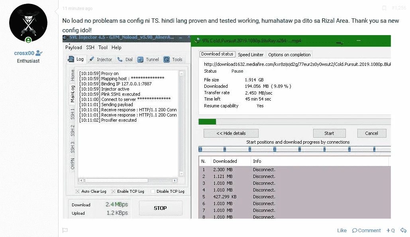Click SVL Injector title bar icon
Screen dimensions: 410x237
coord(65,38)
